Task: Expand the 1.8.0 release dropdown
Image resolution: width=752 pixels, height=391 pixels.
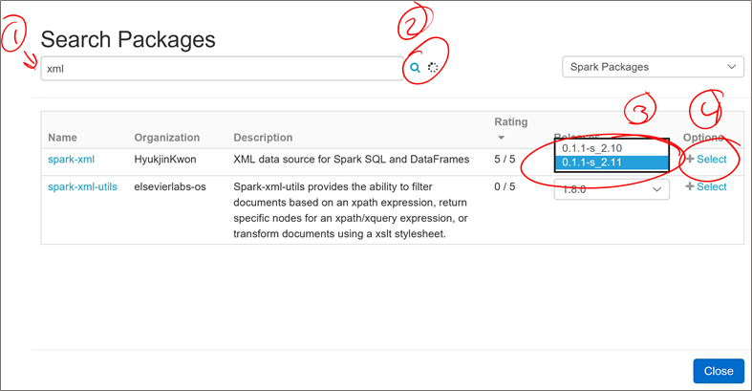Action: 611,189
